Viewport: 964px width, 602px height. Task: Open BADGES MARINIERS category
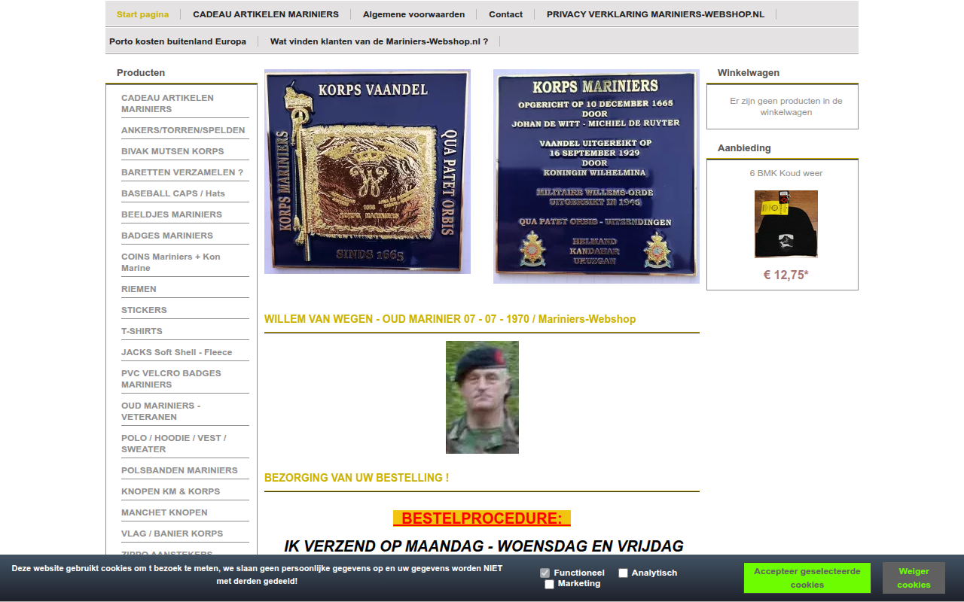click(185, 236)
